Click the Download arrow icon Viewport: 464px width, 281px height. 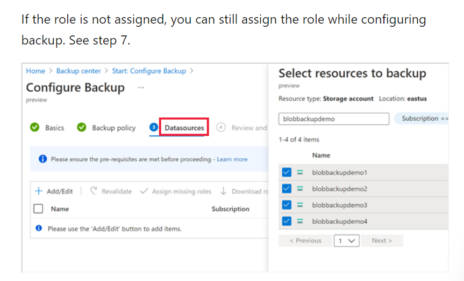[223, 191]
